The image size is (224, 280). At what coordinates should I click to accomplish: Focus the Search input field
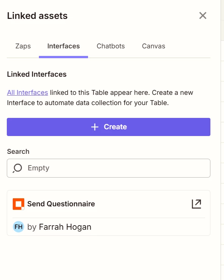(108, 168)
